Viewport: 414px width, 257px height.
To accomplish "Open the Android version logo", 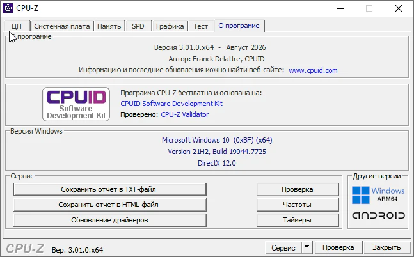I will pyautogui.click(x=378, y=215).
